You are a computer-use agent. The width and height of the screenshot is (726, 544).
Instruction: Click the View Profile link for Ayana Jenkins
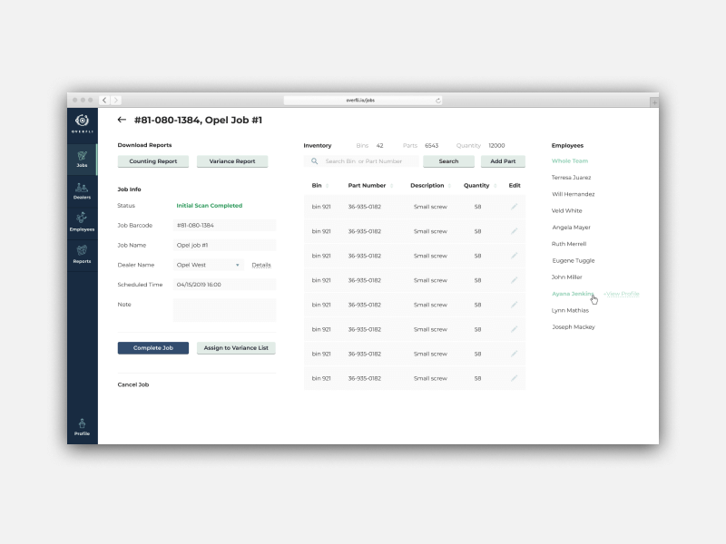622,294
